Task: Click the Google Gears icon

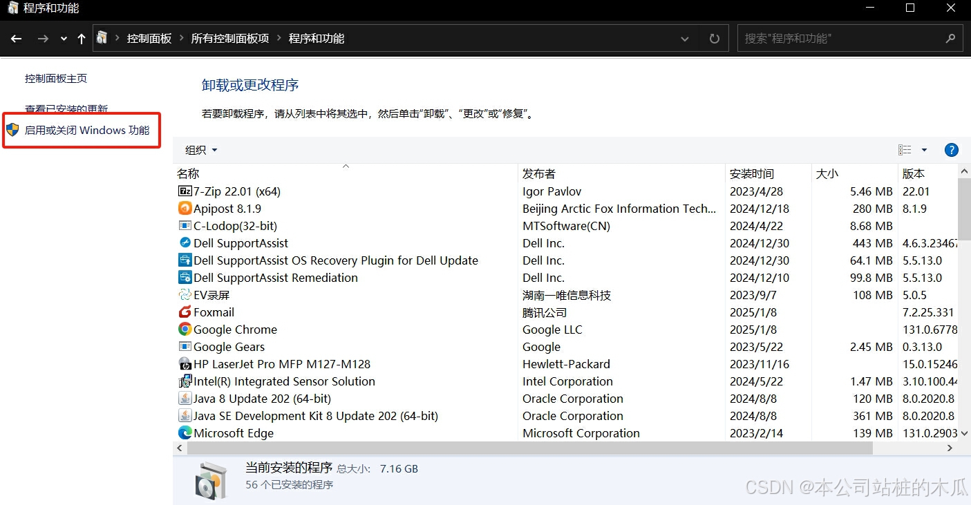Action: pos(185,347)
